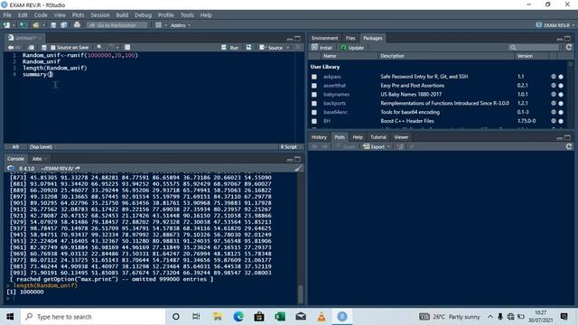Open workspace panes grid layout
Viewport: 578px width, 325px height.
click(x=158, y=25)
